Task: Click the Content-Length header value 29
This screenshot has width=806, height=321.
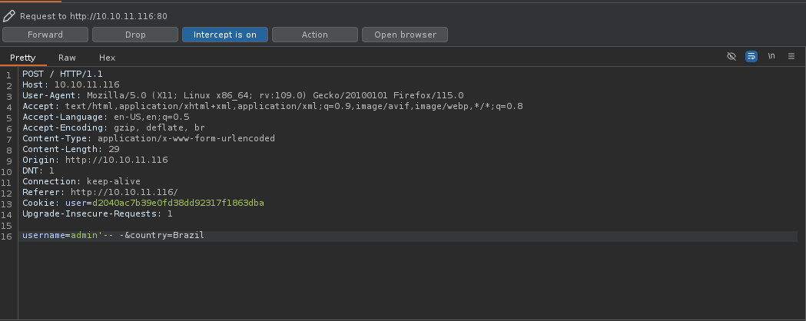Action: [x=114, y=149]
